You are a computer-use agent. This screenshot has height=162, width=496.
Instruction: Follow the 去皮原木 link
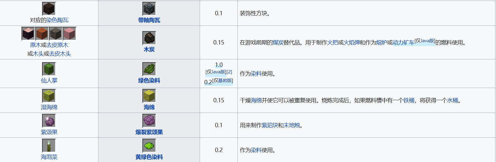(x=57, y=45)
